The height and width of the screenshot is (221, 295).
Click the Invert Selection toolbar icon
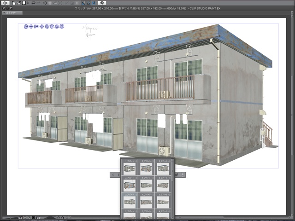tap(72, 3)
